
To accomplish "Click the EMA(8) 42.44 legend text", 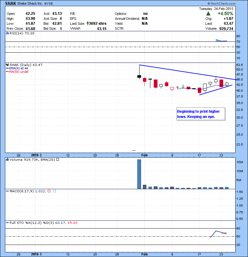I will coord(18,68).
